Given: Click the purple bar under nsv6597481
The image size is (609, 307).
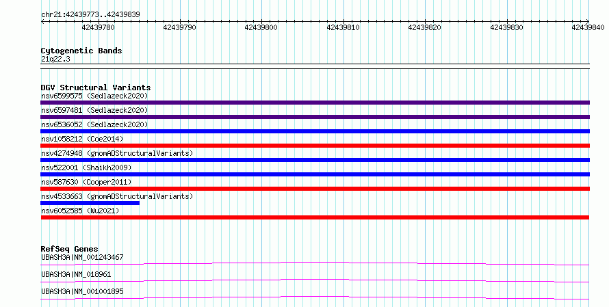Looking at the screenshot, I should (x=315, y=117).
